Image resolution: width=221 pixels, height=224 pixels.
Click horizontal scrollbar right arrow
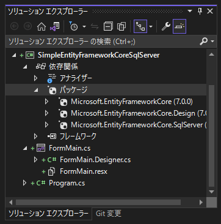click(201, 202)
